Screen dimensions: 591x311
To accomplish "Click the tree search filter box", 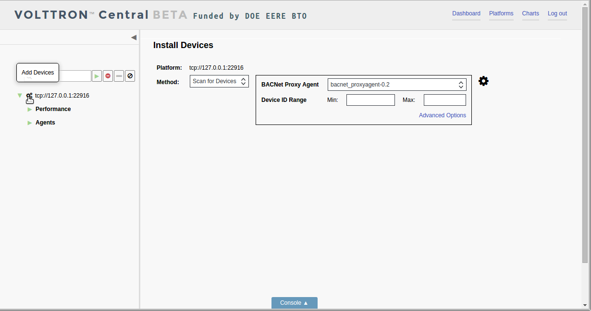I will [x=58, y=76].
